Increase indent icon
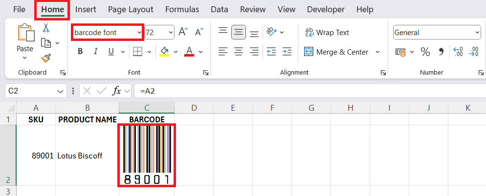The image size is (486, 196). [287, 52]
